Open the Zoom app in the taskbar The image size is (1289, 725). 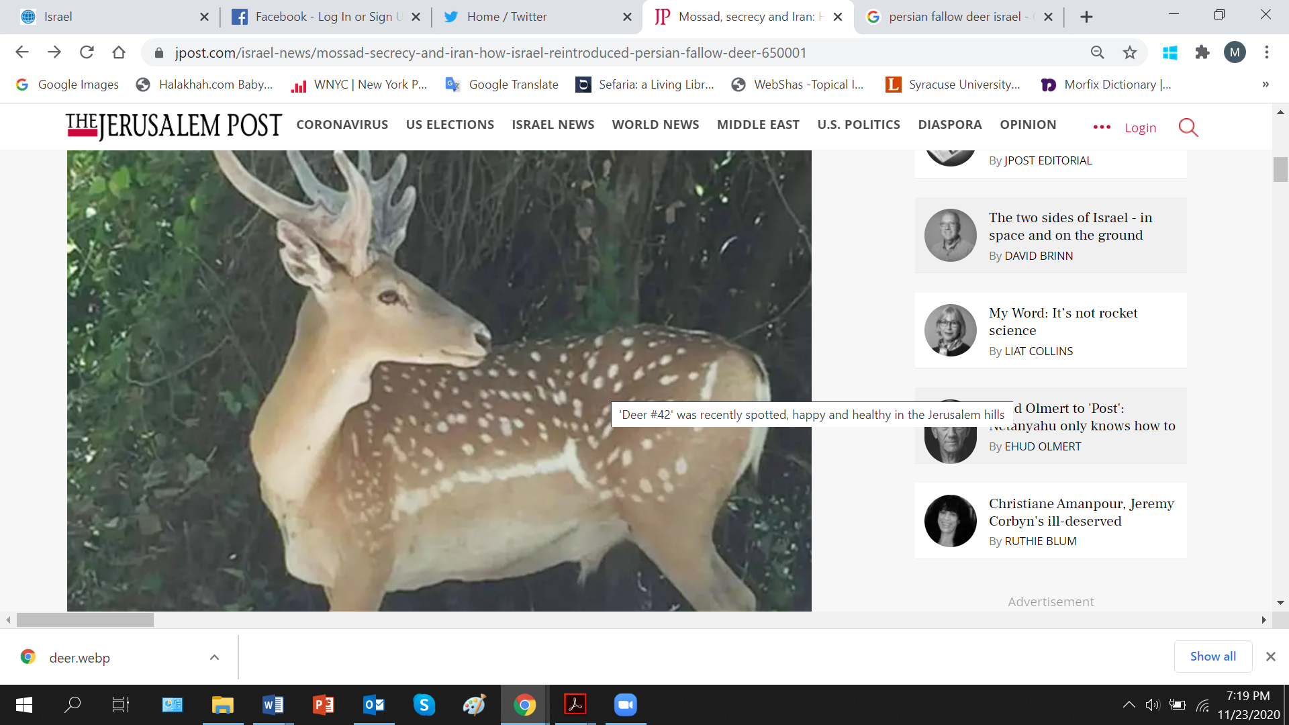pyautogui.click(x=625, y=705)
